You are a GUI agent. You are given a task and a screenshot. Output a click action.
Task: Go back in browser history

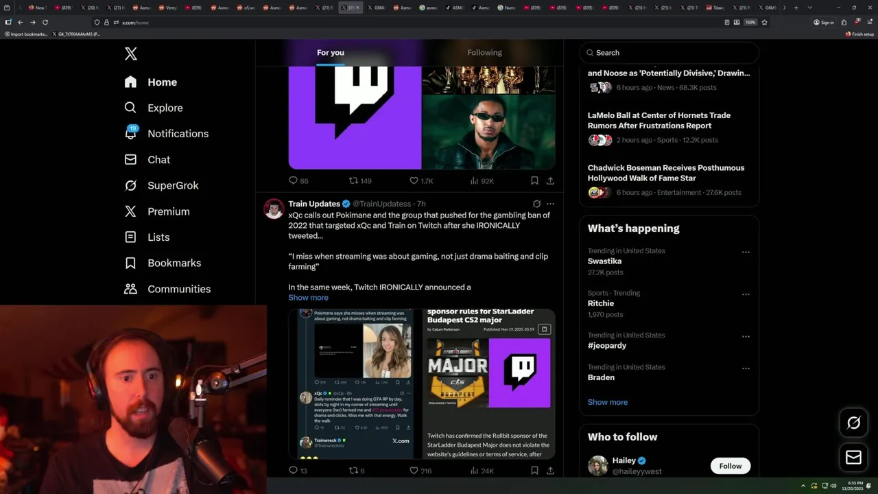(x=20, y=22)
